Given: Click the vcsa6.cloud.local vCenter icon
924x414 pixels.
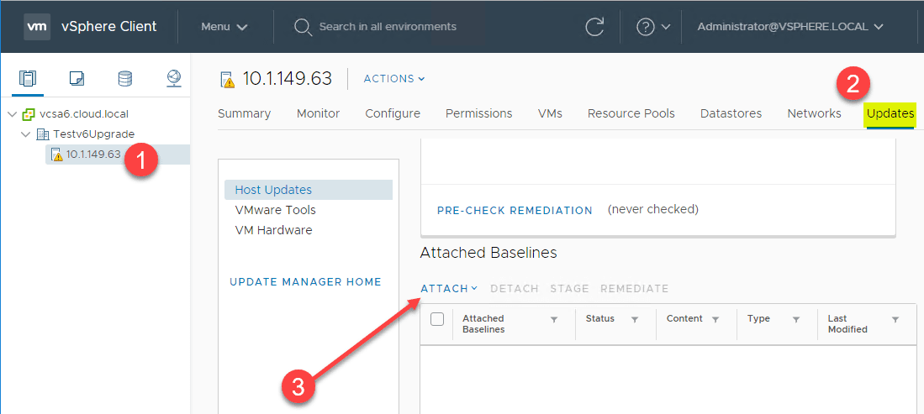Looking at the screenshot, I should (x=28, y=113).
